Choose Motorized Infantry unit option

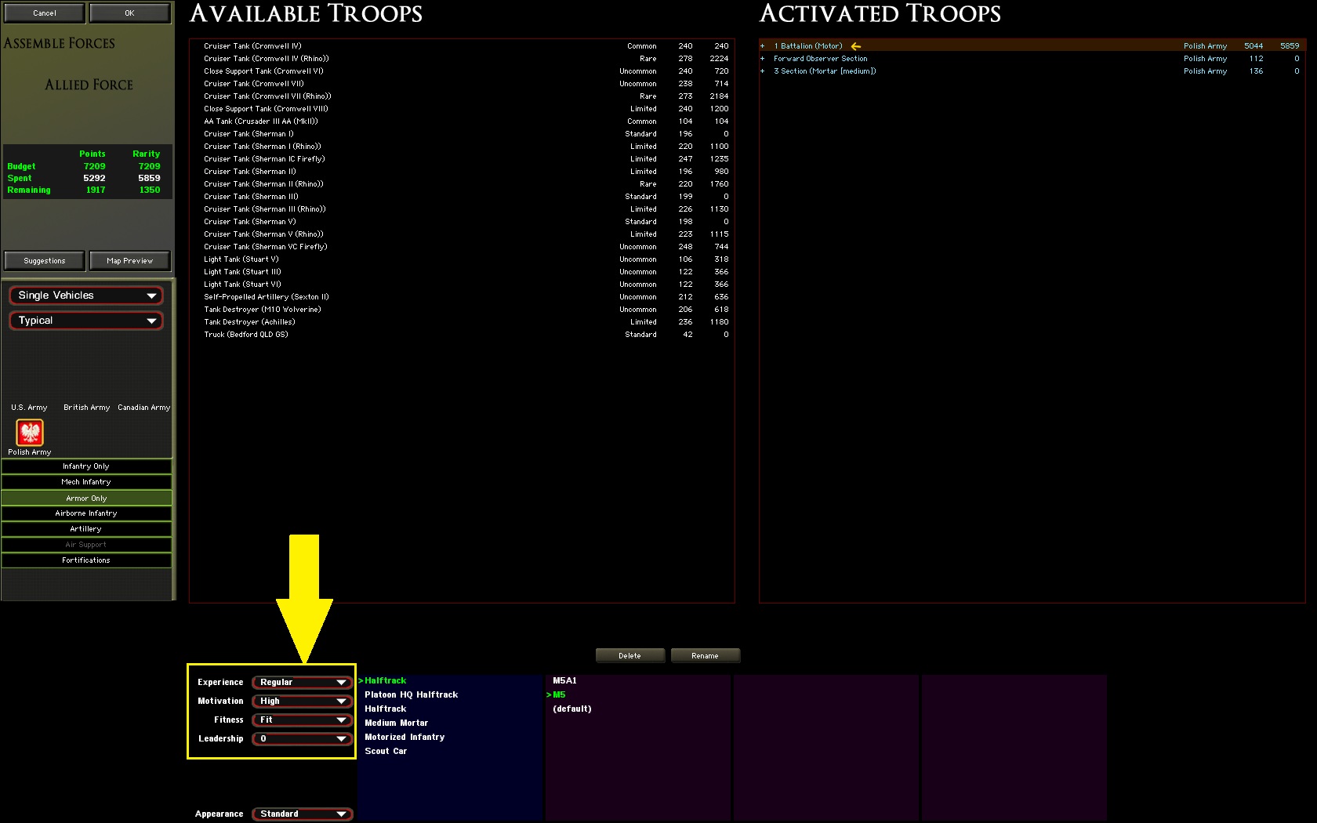pos(405,737)
